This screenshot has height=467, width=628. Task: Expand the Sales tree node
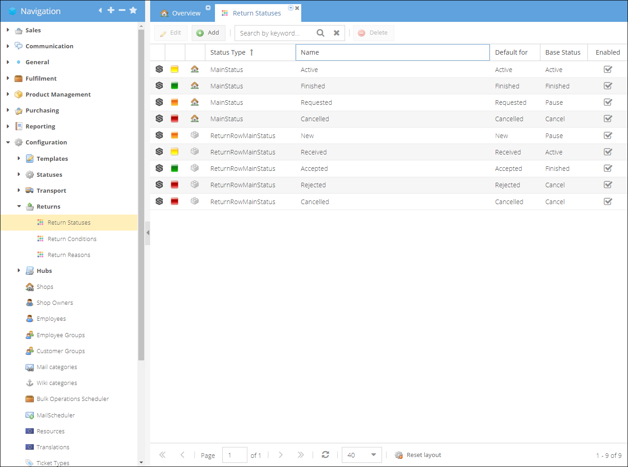click(x=8, y=30)
